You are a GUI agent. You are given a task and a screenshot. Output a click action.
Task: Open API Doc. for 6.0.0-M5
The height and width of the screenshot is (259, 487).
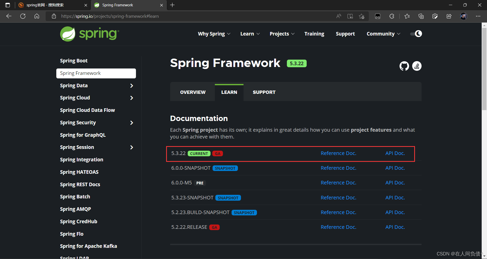[x=395, y=183]
